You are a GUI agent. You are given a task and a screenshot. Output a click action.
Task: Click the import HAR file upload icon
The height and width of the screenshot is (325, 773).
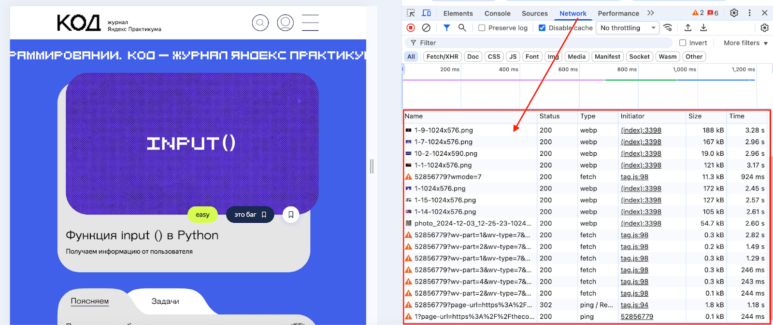coord(688,28)
